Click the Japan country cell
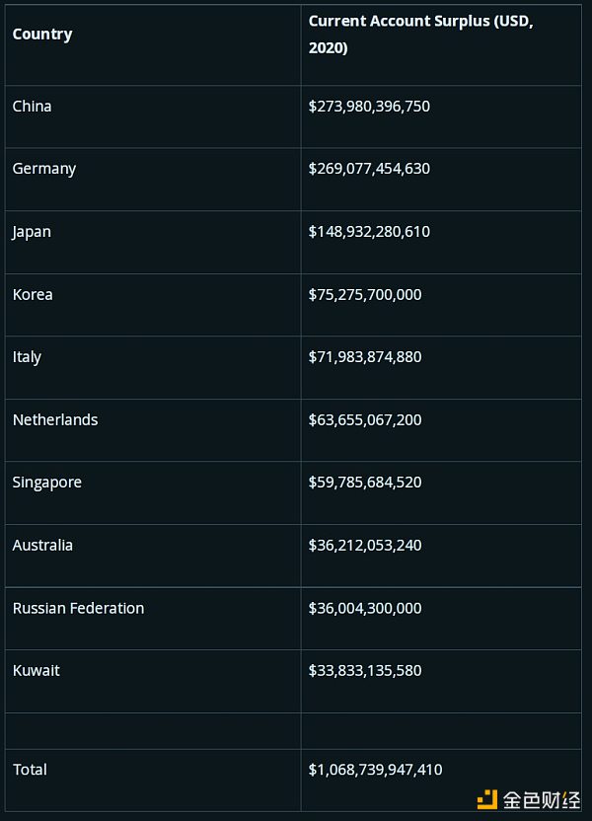This screenshot has height=821, width=592. click(x=32, y=232)
